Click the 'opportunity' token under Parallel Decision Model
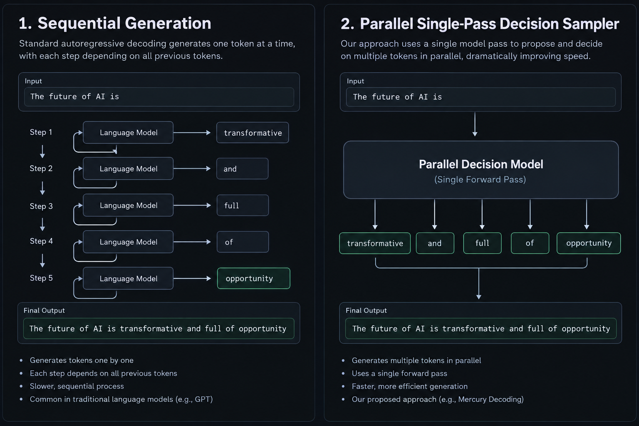Image resolution: width=639 pixels, height=426 pixels. pyautogui.click(x=589, y=243)
